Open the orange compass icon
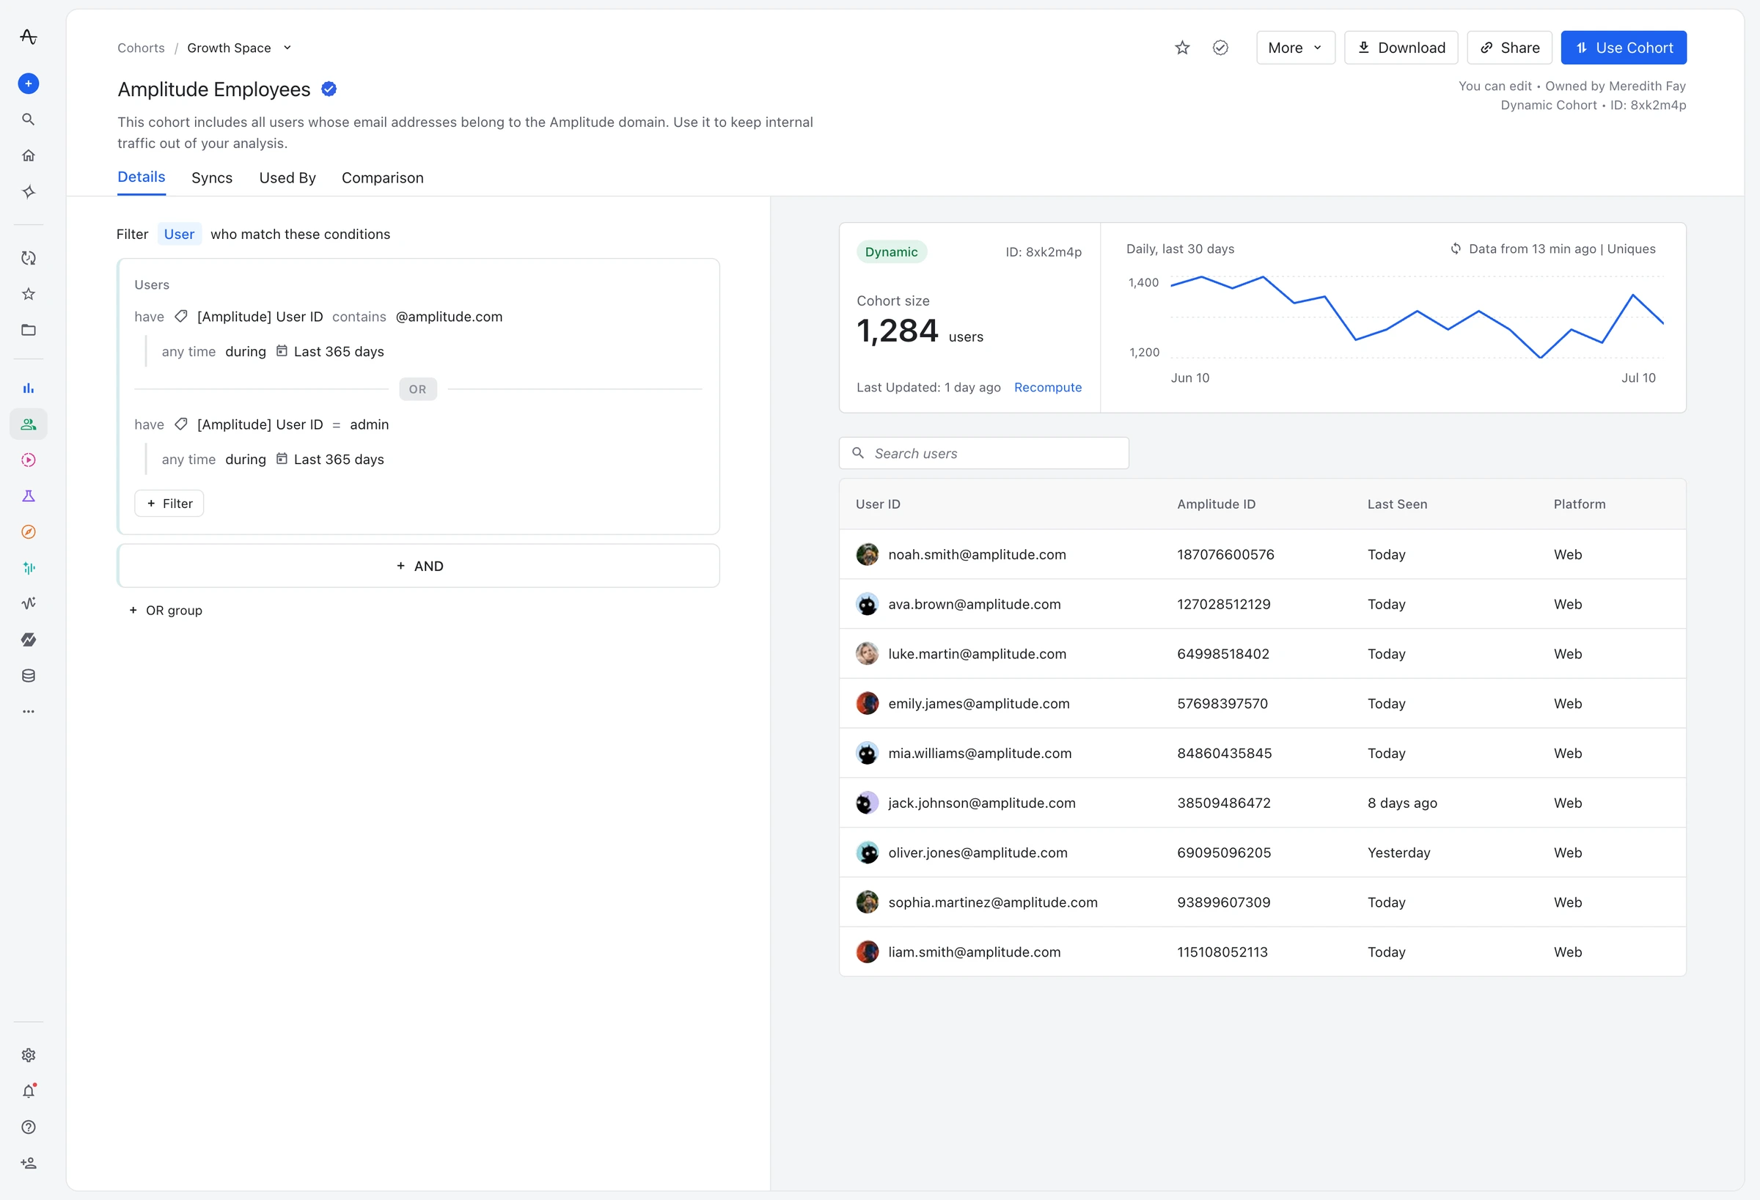1760x1200 pixels. click(x=28, y=532)
